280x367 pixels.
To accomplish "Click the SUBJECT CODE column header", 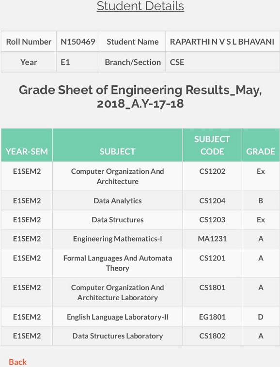I will pos(212,145).
